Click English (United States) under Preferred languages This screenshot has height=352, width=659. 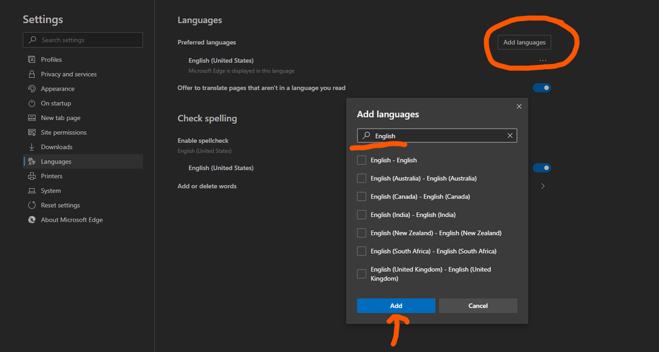(x=220, y=61)
